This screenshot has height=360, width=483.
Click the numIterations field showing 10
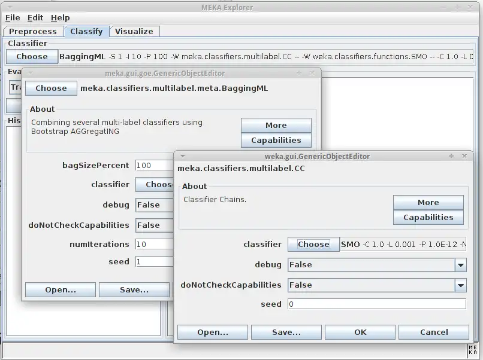[x=155, y=243]
